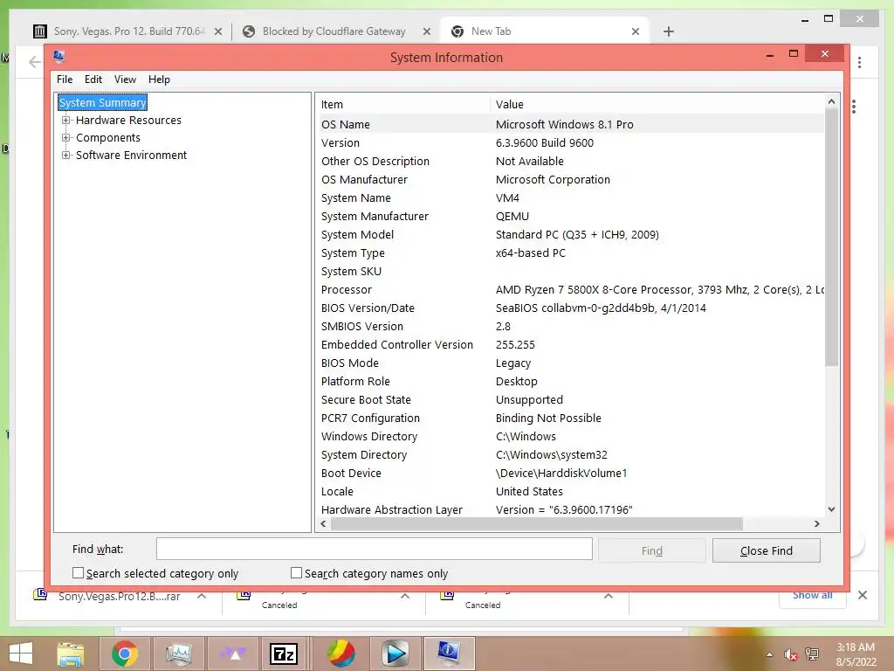Go back using Chrome back arrow
The height and width of the screenshot is (671, 894).
[35, 62]
